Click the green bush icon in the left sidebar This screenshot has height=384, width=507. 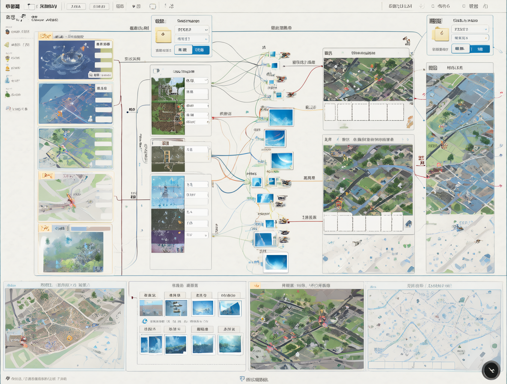8,94
